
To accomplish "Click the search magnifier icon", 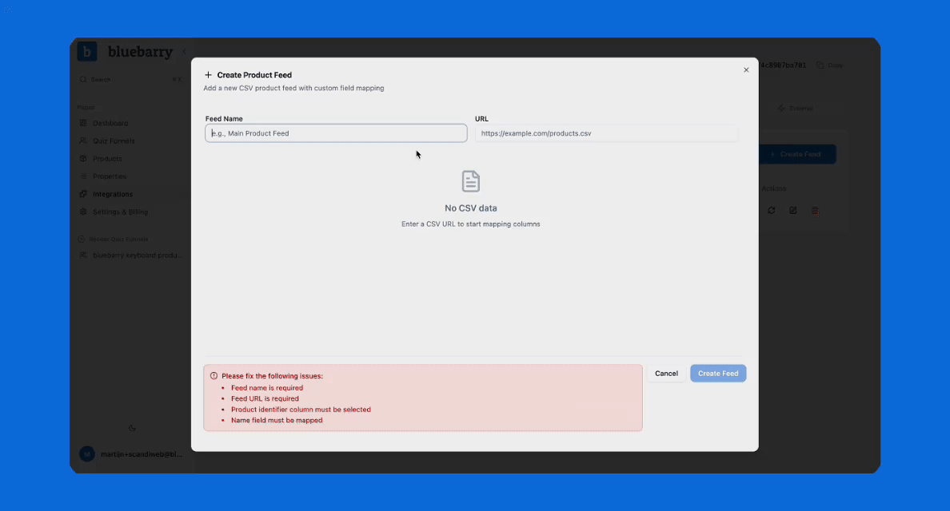I will click(83, 79).
